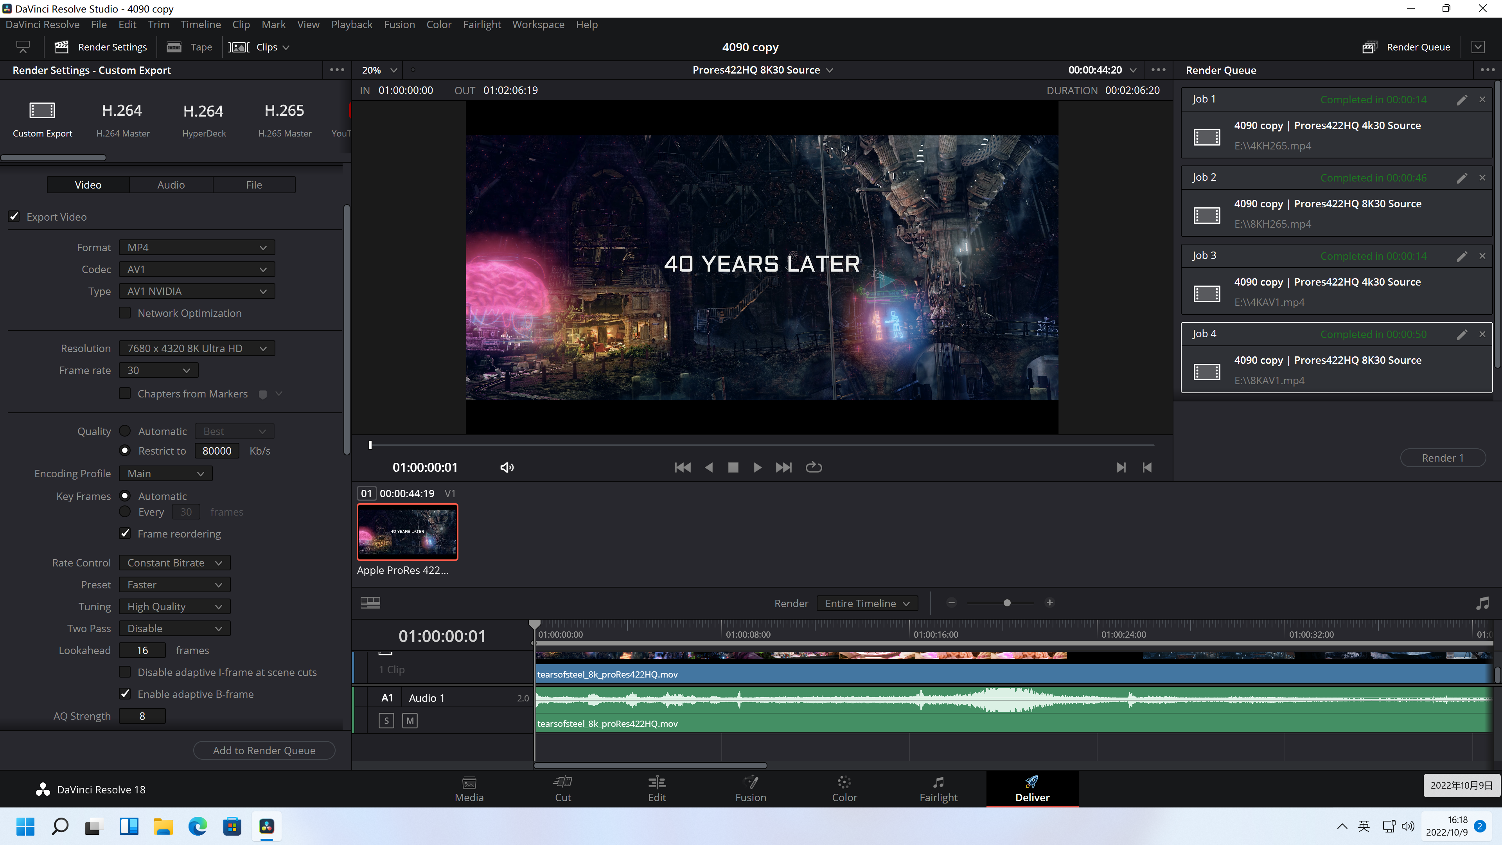Image resolution: width=1502 pixels, height=845 pixels.
Task: Click Add to Render Queue button
Action: click(x=264, y=750)
